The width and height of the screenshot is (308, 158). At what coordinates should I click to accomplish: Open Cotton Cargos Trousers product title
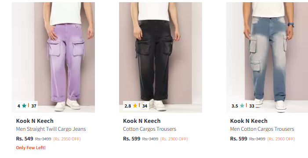[x=149, y=129]
